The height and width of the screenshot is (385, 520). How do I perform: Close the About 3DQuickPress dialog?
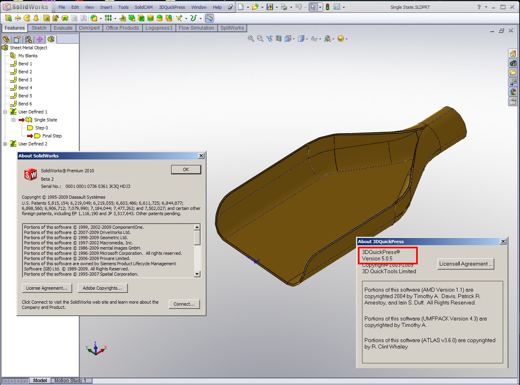point(503,241)
